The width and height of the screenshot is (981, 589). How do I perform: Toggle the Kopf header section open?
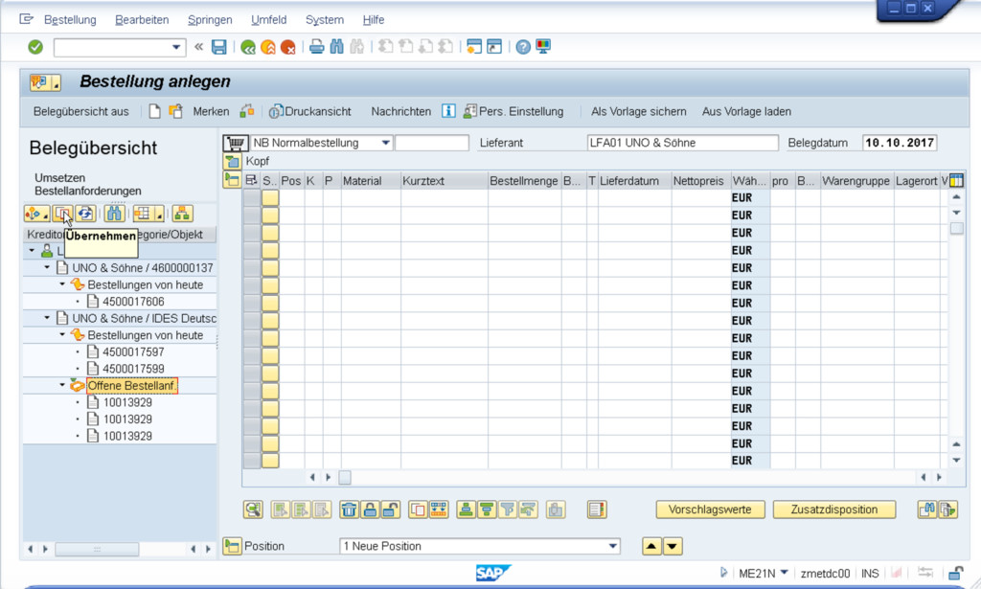233,161
